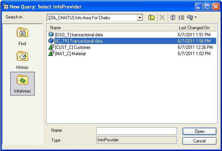Image resolution: width=222 pixels, height=151 pixels.
Task: Click the DSO_T datastore icon
Action: [x=51, y=34]
